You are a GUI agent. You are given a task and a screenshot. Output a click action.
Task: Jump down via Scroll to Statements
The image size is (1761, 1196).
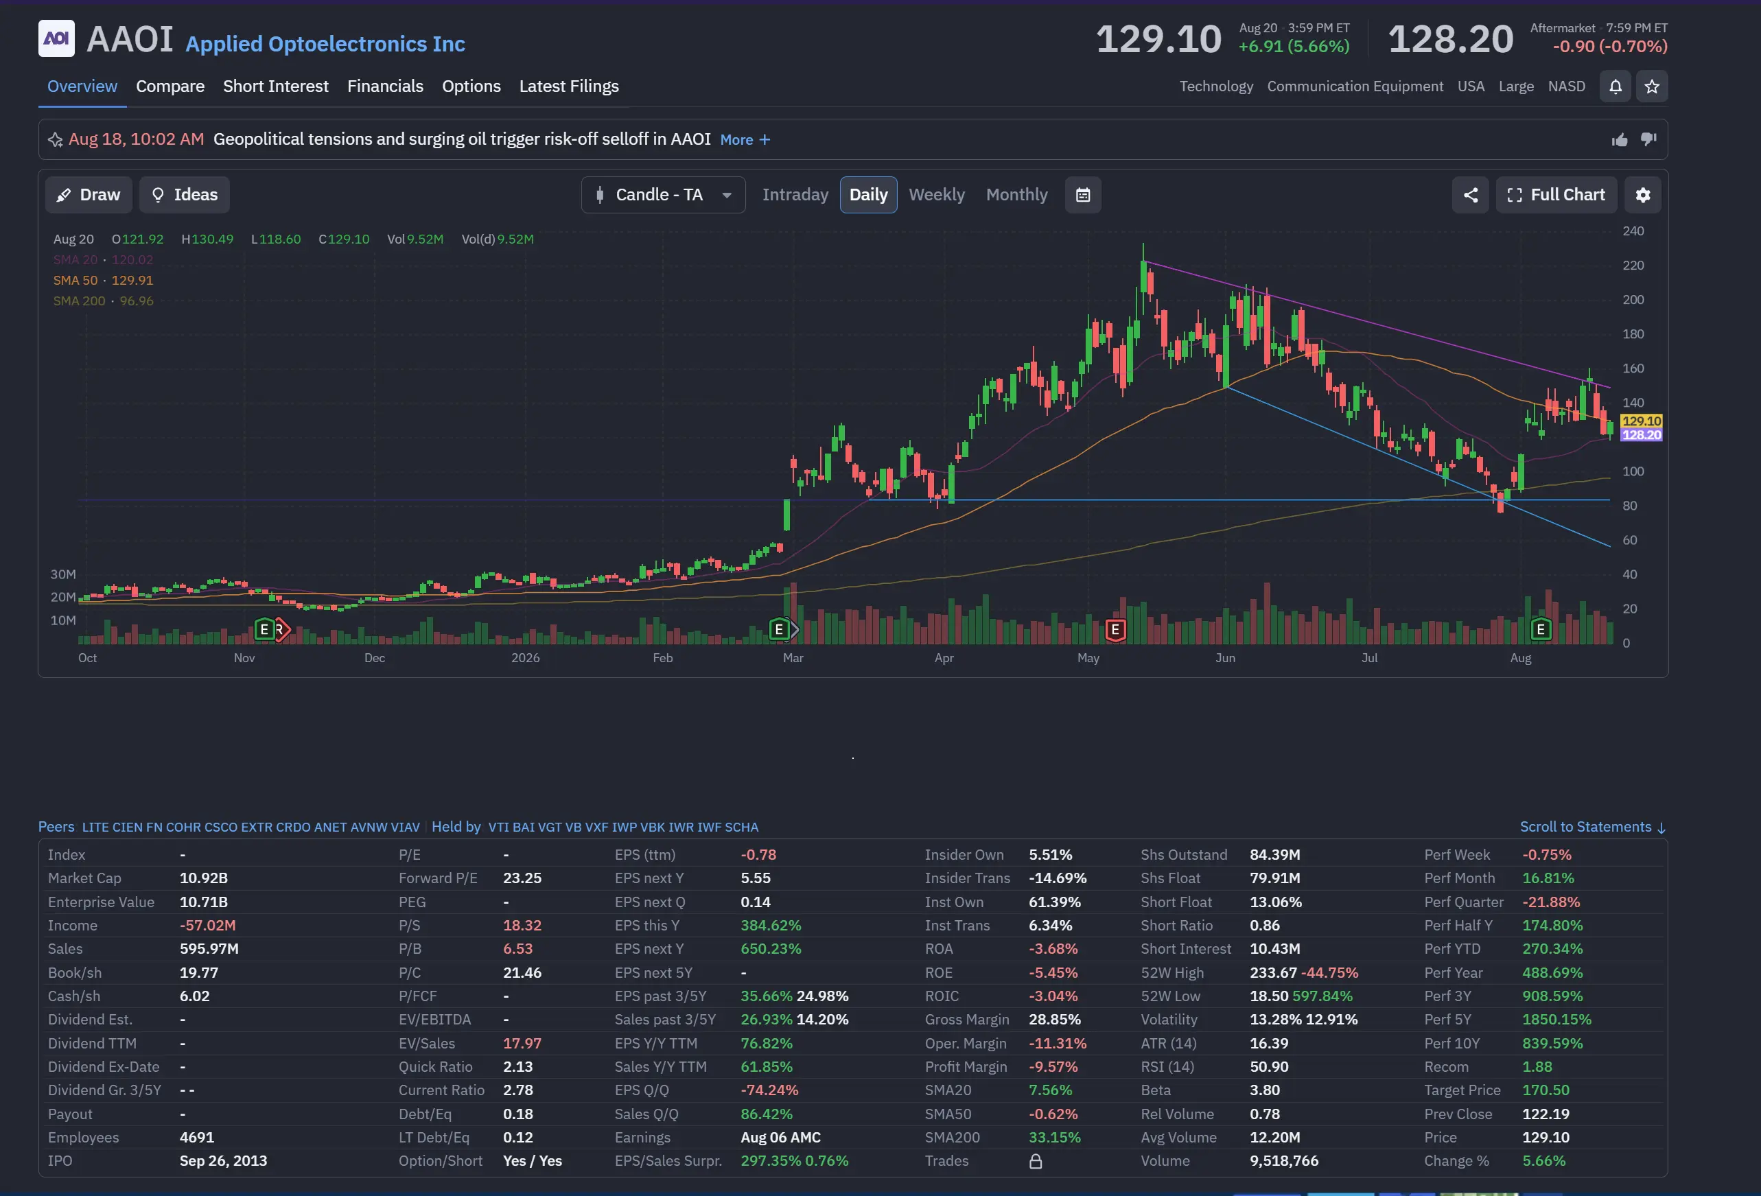[x=1592, y=826]
